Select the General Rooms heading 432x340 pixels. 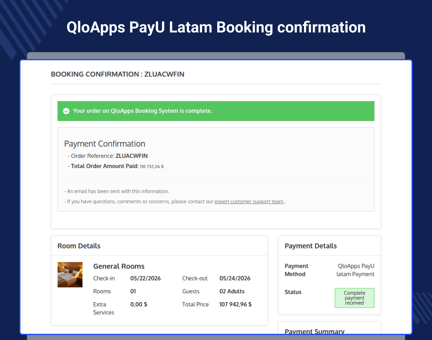[119, 266]
